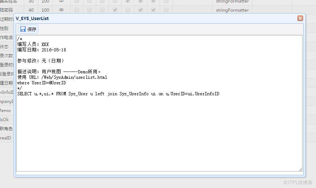
Task: Select the 性别 row in background table
Action: click(4, 28)
